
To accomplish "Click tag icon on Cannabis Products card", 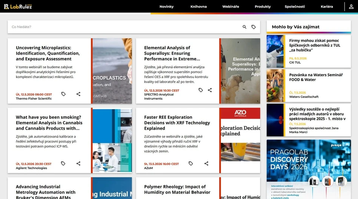I will 63,164.
